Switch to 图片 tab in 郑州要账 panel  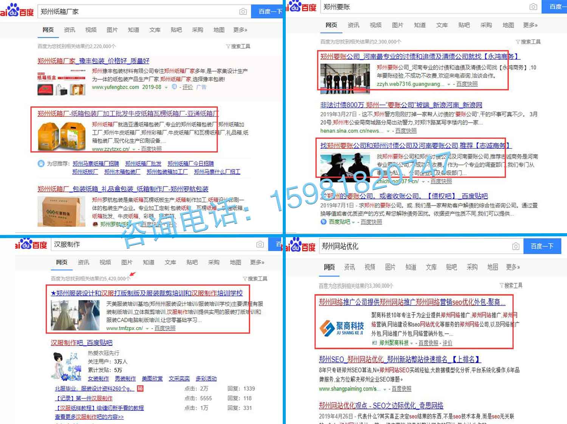[x=397, y=25]
